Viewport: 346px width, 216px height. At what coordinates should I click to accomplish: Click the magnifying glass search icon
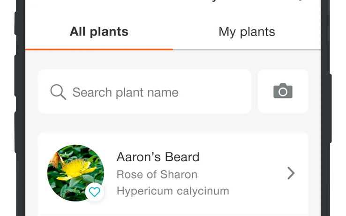[58, 92]
